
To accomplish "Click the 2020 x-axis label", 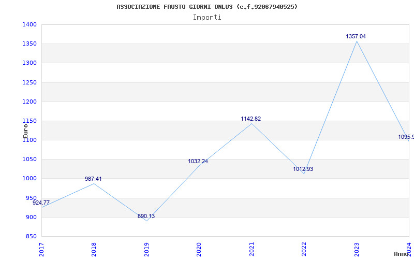I will (199, 250).
